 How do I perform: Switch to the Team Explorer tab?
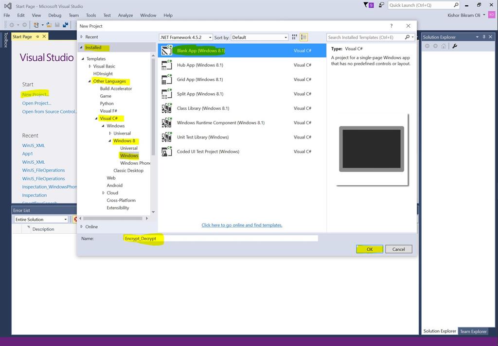tap(473, 331)
